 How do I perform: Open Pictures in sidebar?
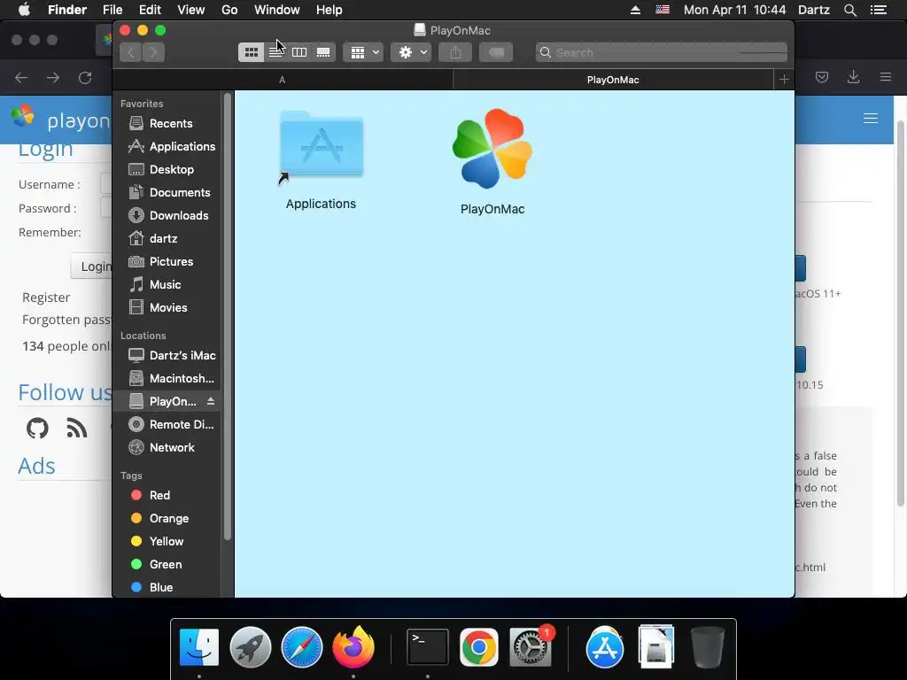click(x=167, y=262)
